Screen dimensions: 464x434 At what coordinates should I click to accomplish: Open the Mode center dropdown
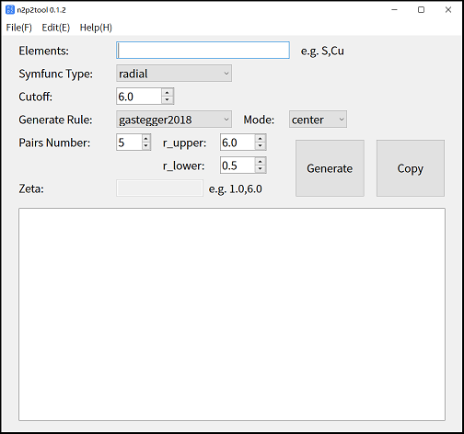(x=318, y=120)
